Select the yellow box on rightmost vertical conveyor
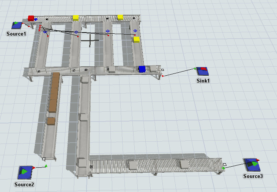Screen dimensions: 277x192 click(x=137, y=39)
